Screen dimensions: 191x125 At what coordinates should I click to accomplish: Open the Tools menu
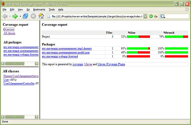point(52,10)
